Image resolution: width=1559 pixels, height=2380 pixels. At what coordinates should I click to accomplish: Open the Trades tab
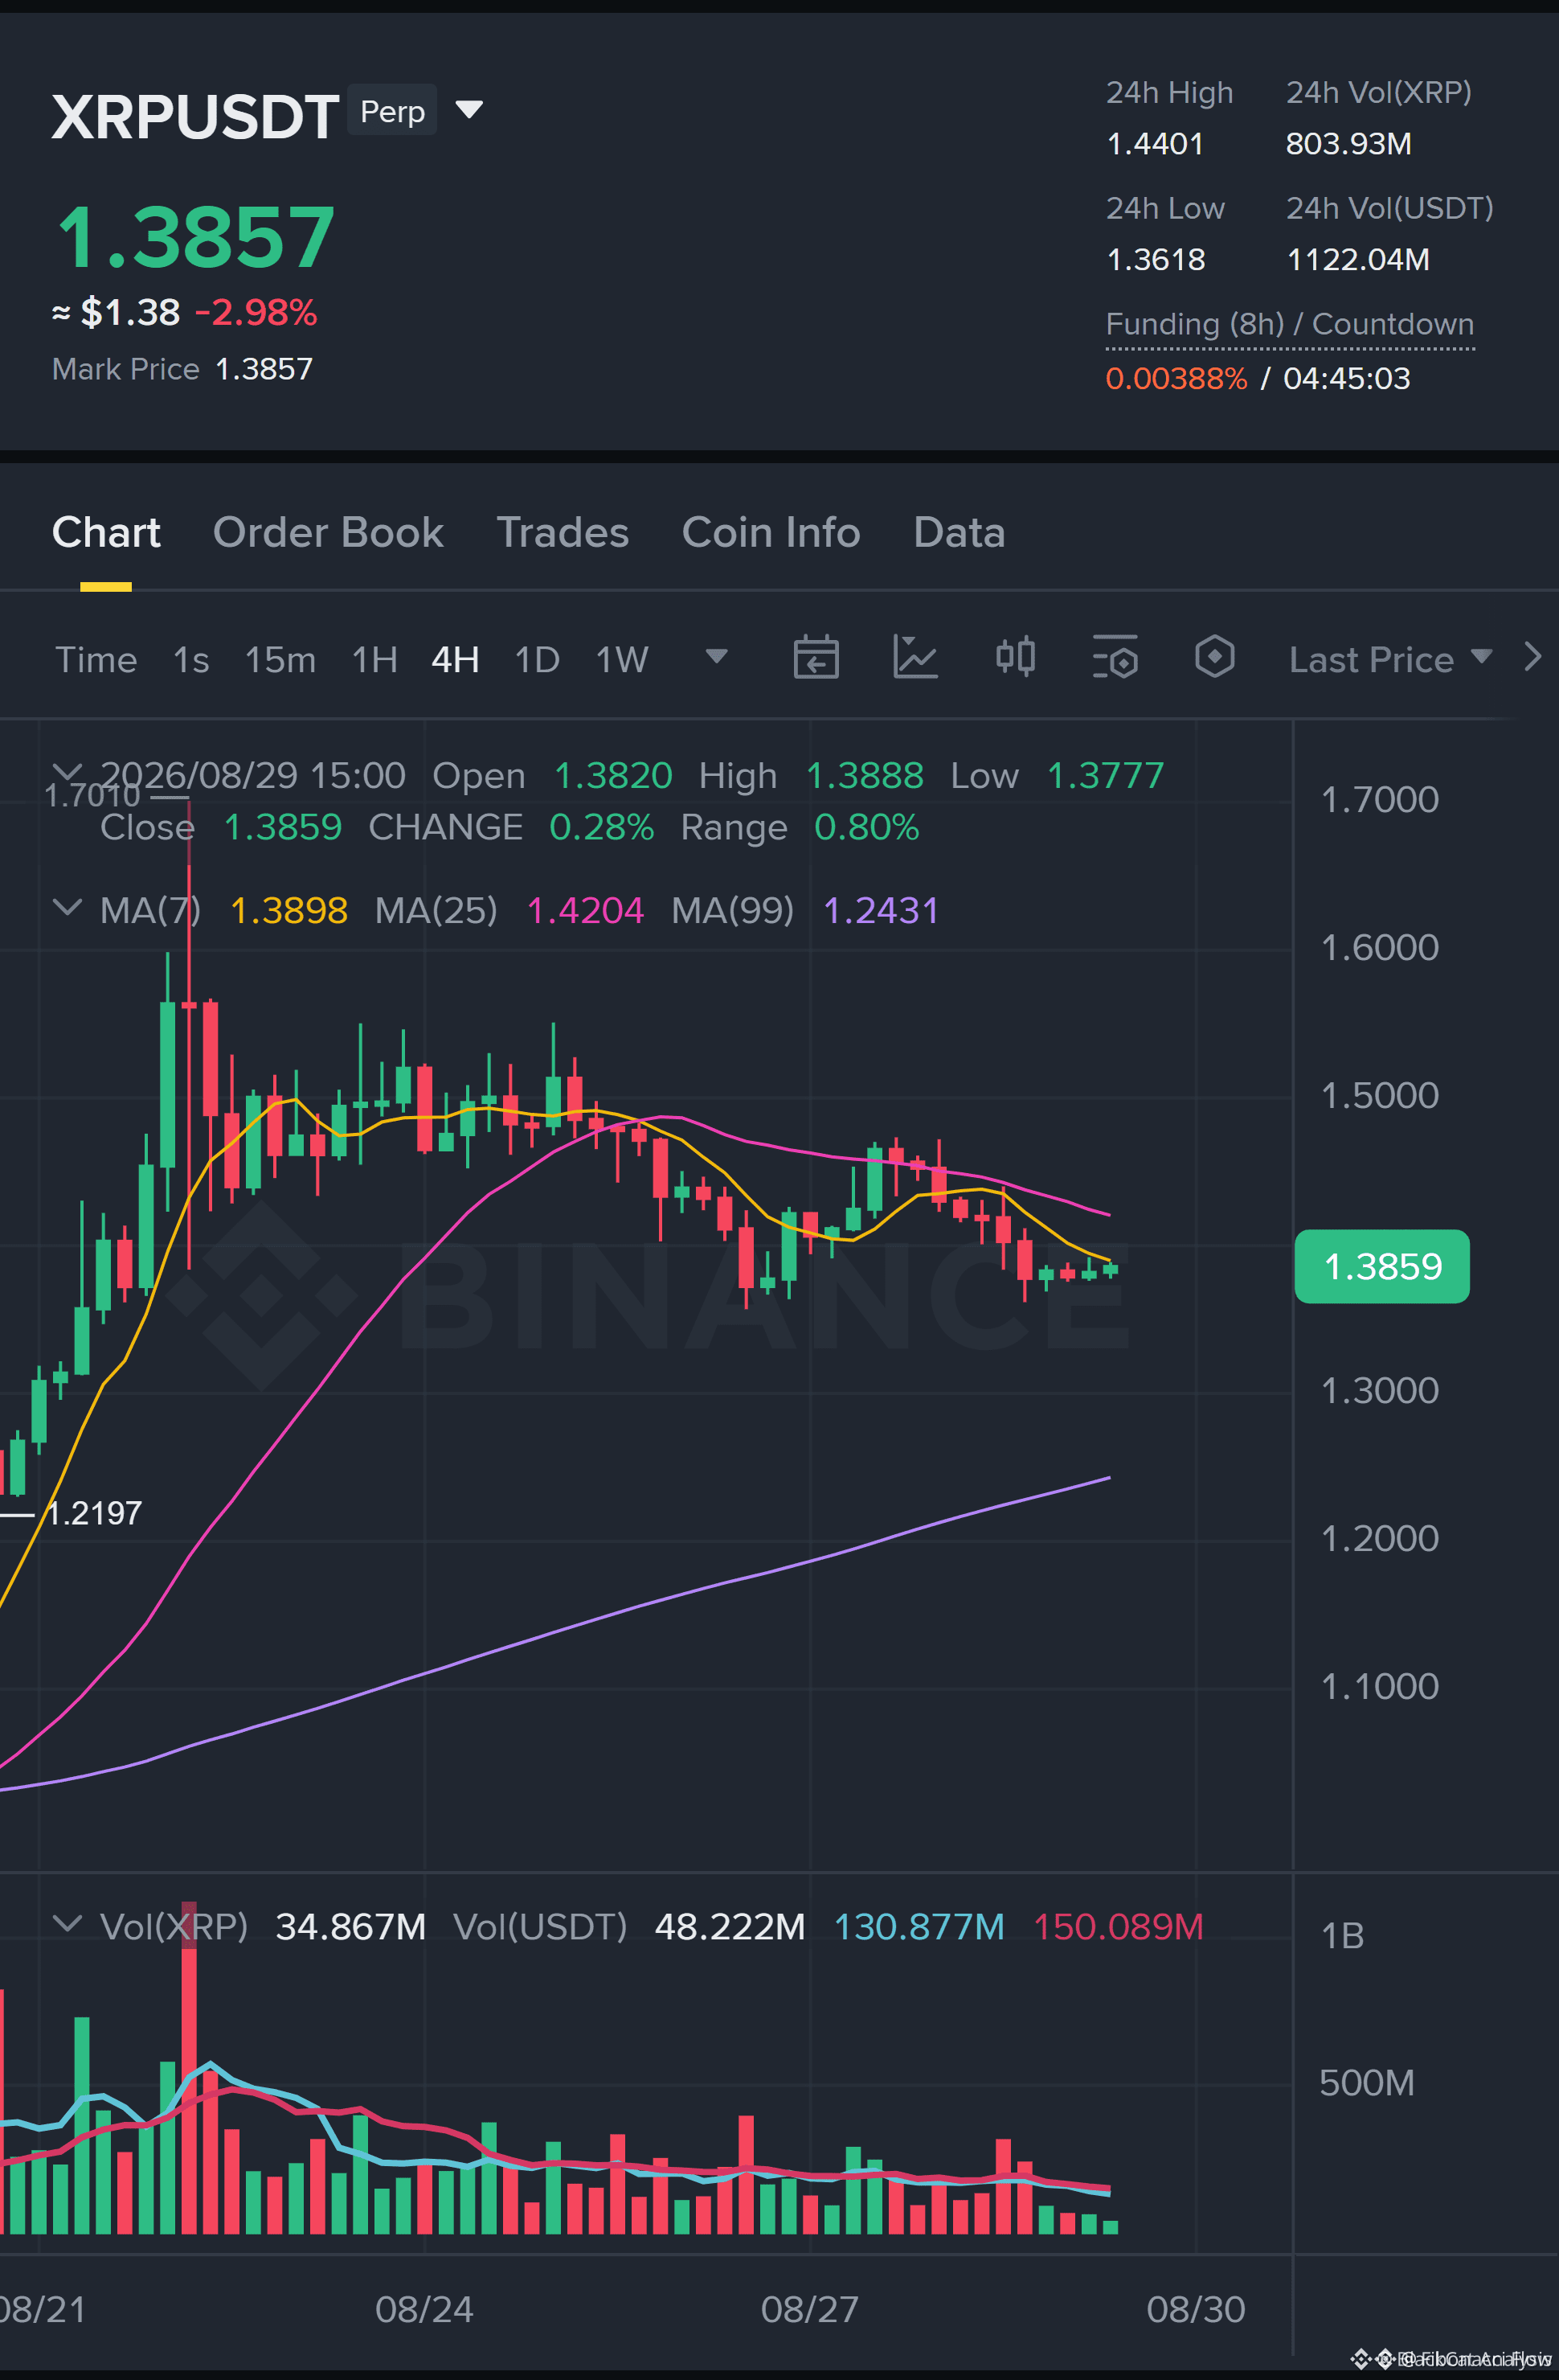click(563, 532)
